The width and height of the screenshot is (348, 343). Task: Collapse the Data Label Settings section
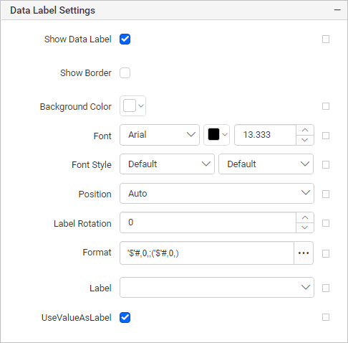pos(337,10)
